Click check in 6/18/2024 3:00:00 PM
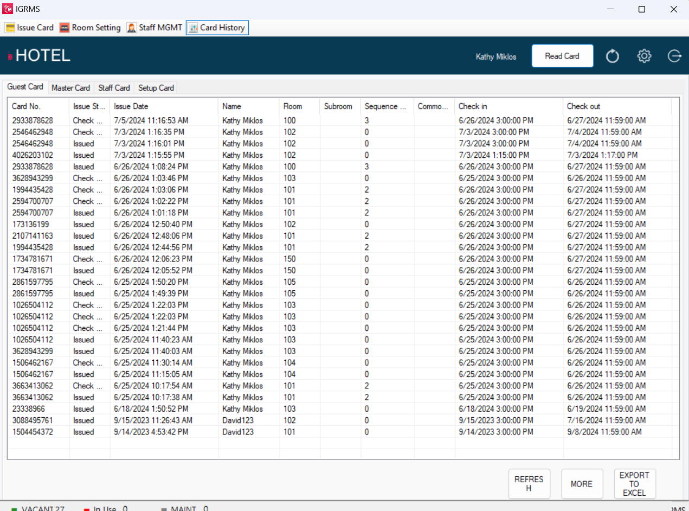Image resolution: width=689 pixels, height=511 pixels. click(495, 409)
